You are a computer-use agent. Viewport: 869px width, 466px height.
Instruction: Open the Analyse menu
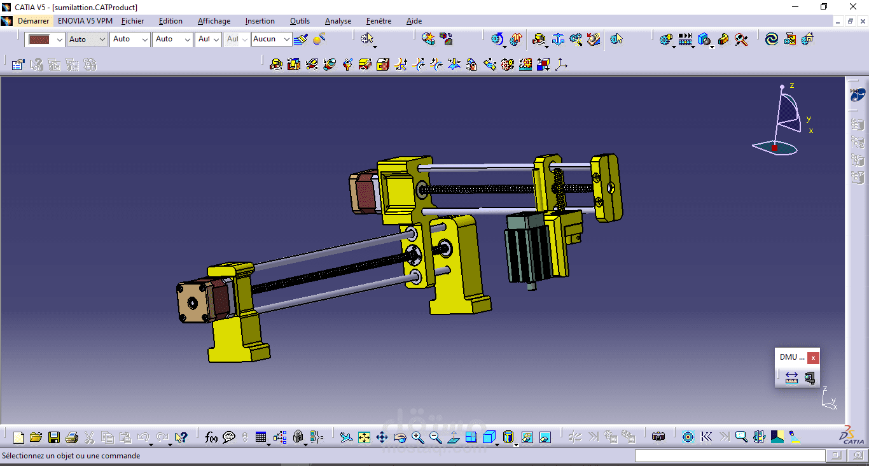click(x=338, y=21)
